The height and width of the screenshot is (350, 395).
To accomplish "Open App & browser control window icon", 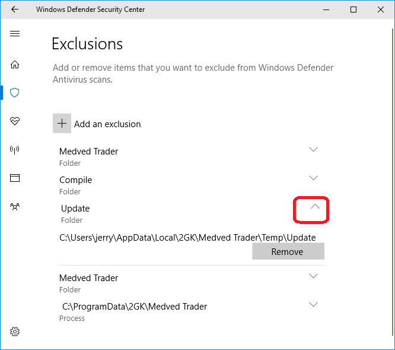I will tap(15, 178).
